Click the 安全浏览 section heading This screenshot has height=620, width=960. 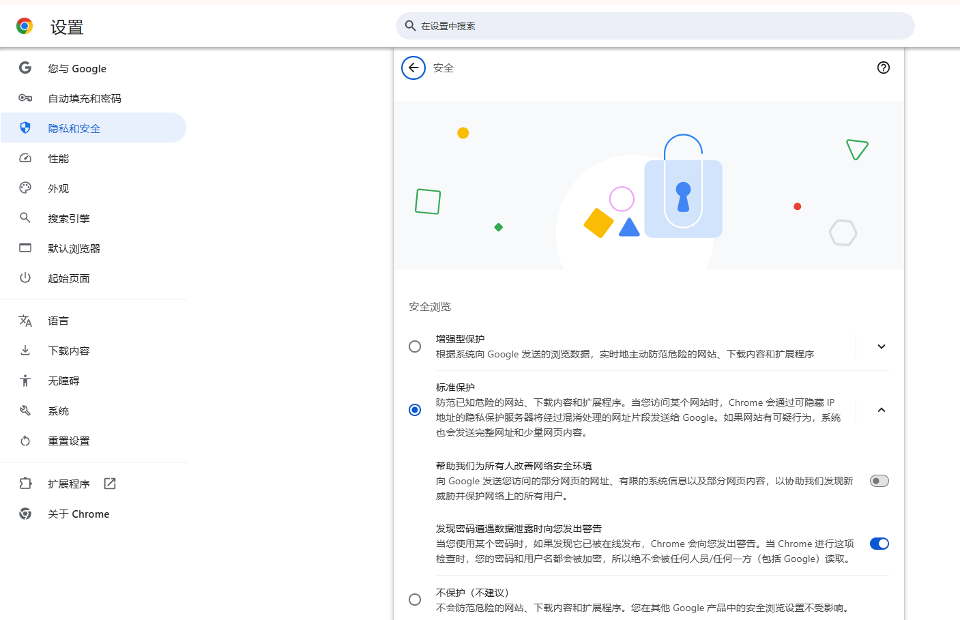[x=430, y=307]
